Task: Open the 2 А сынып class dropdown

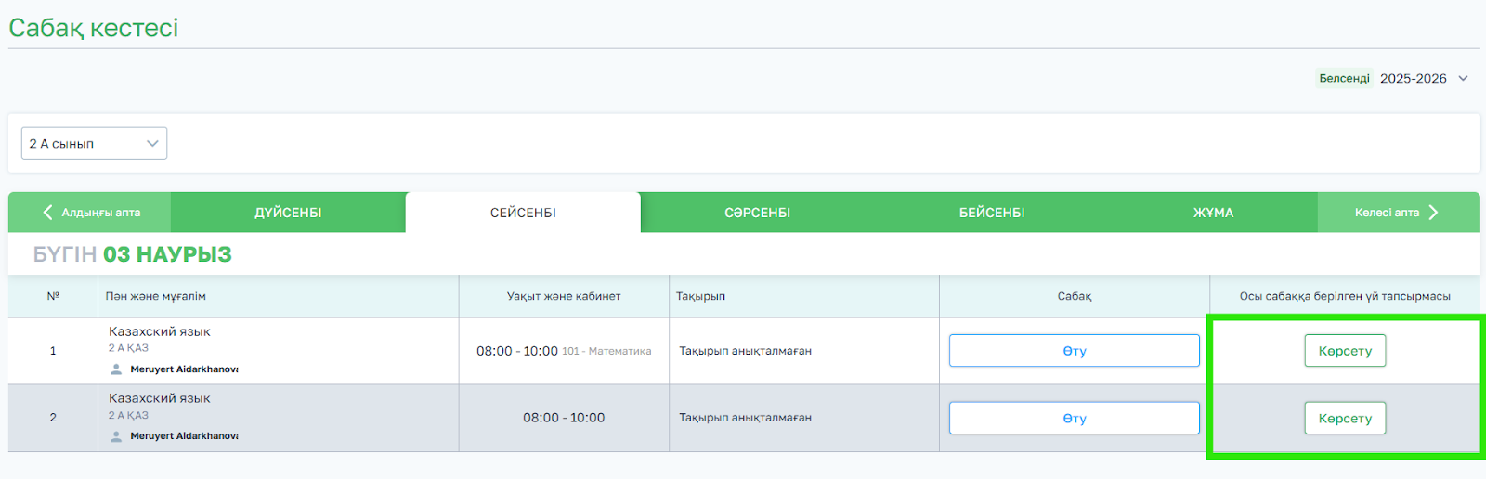Action: point(94,144)
